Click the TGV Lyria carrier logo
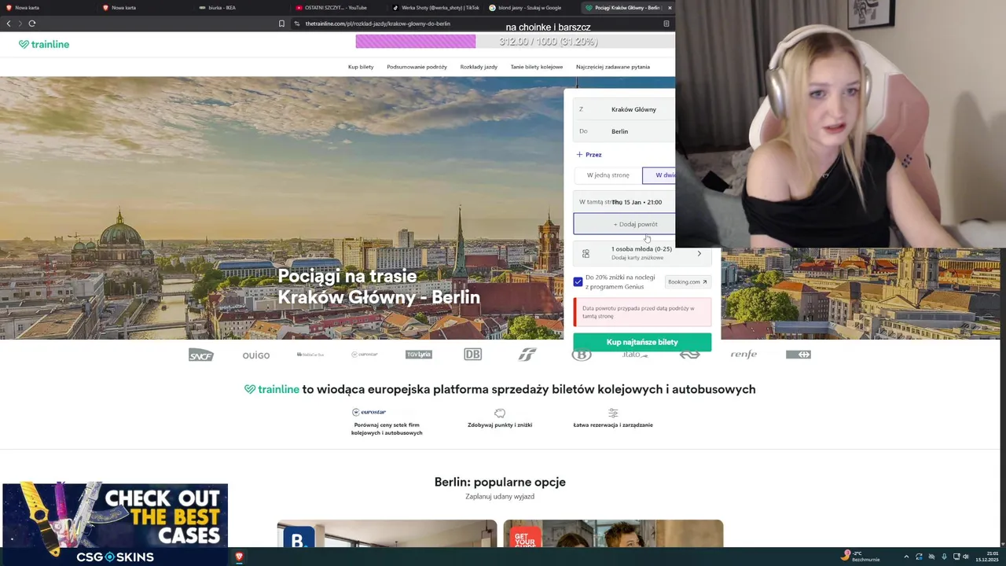 [x=419, y=355]
